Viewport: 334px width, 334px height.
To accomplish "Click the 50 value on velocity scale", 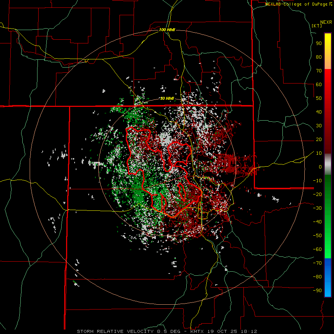I will click(x=319, y=98).
